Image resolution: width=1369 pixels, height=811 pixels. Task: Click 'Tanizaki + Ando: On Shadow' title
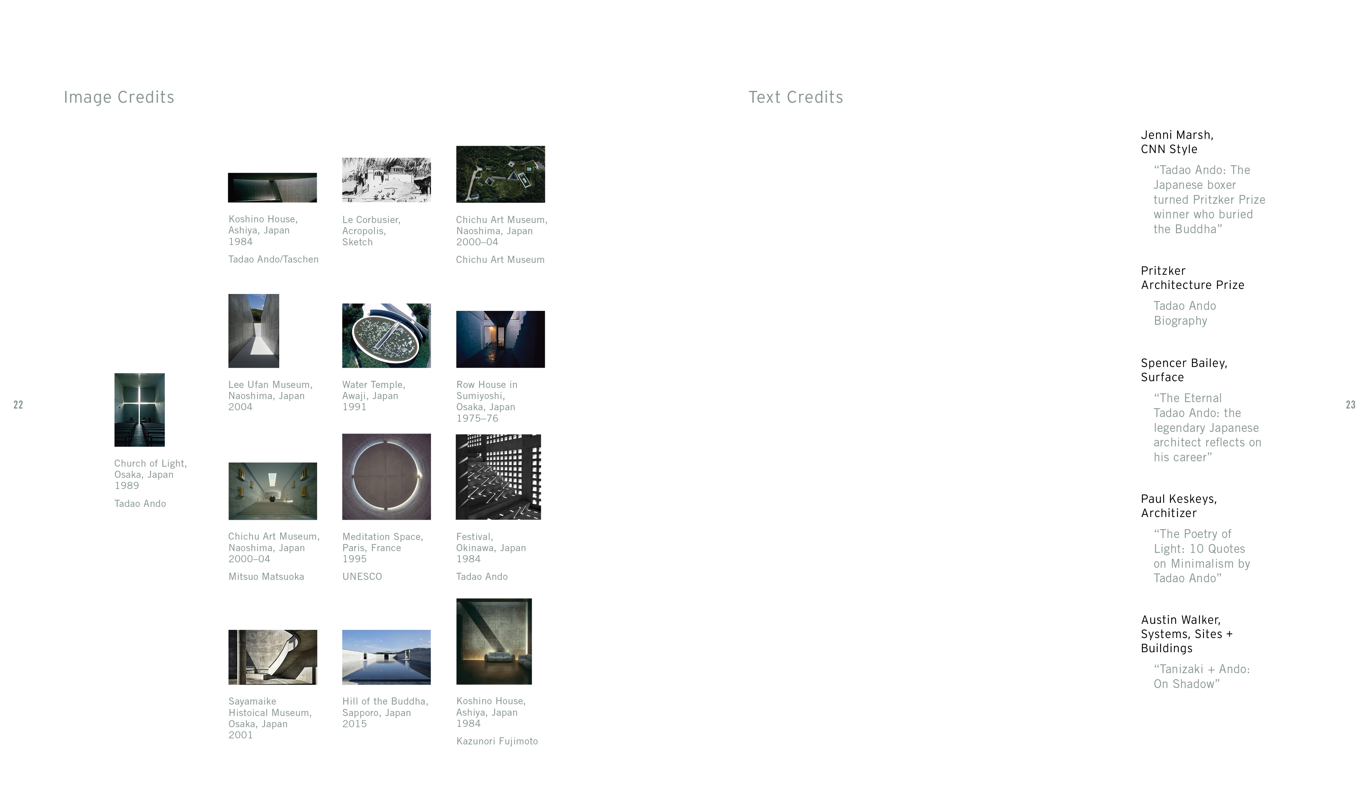point(1202,677)
